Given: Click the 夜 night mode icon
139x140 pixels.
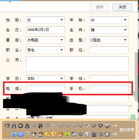Looking at the screenshot, I should (107, 134).
